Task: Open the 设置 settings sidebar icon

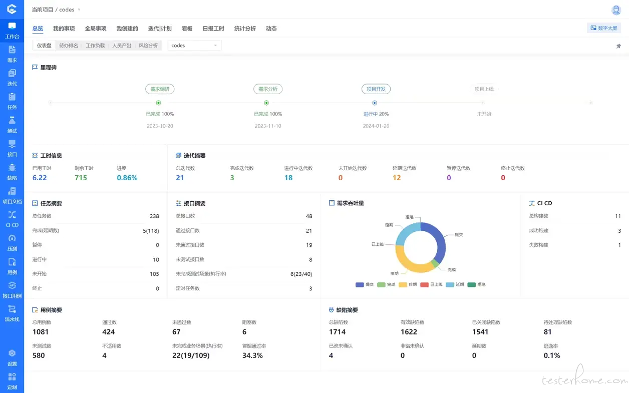Action: pyautogui.click(x=12, y=357)
